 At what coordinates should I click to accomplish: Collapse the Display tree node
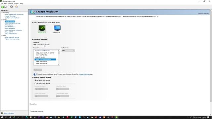[2, 20]
